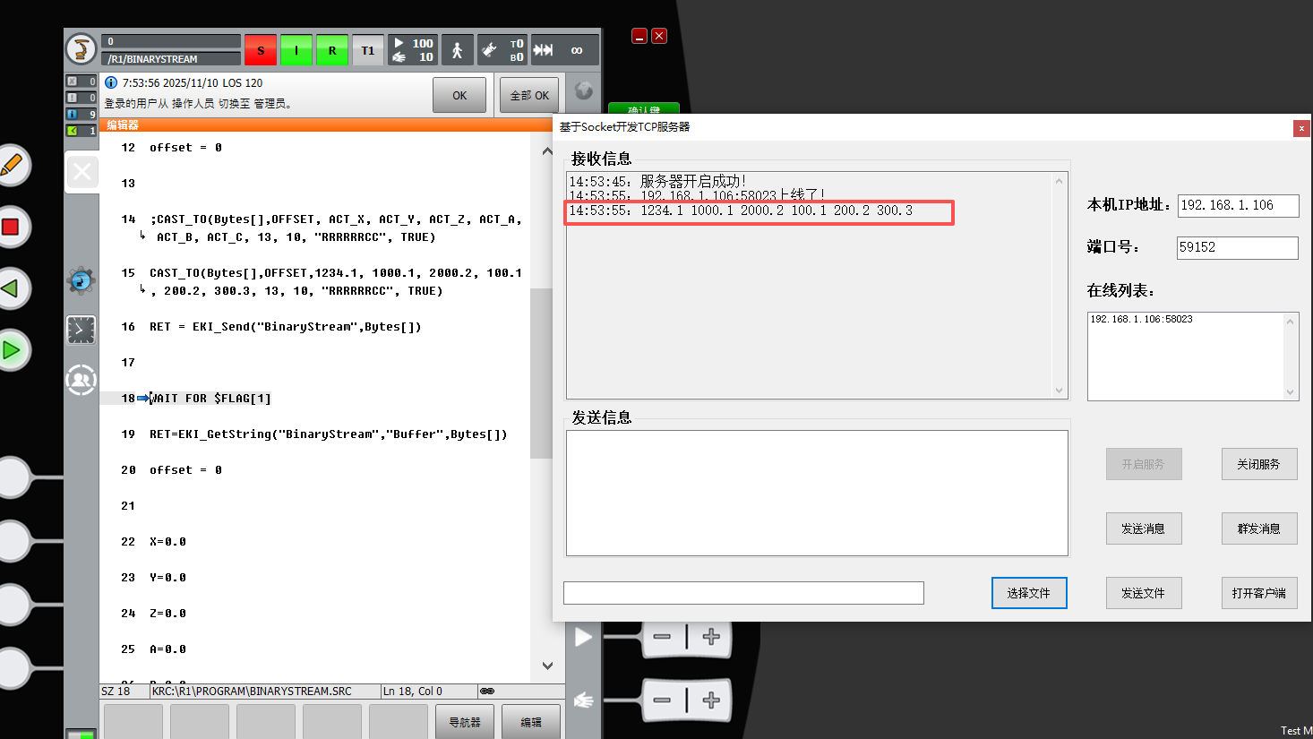1313x739 pixels.
Task: Click the file path input beside 选择文件
Action: (x=743, y=593)
